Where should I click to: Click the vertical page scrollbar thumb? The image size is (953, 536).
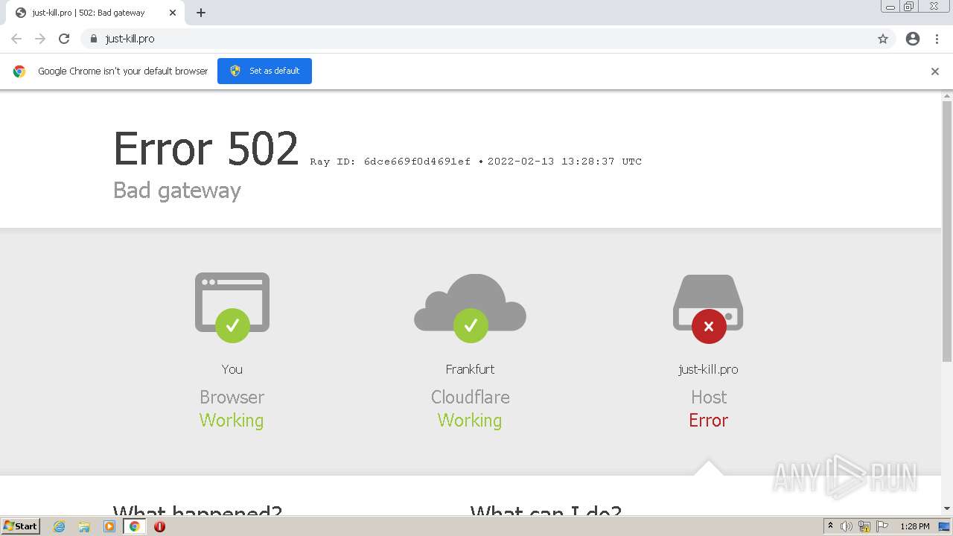click(947, 231)
